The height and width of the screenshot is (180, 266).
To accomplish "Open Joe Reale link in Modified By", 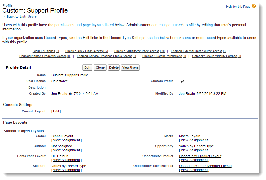I will click(187, 94).
